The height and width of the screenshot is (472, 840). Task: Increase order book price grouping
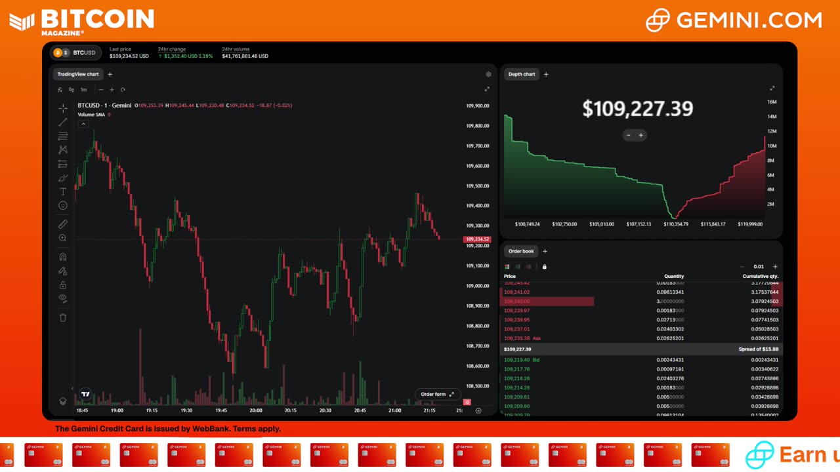click(775, 267)
